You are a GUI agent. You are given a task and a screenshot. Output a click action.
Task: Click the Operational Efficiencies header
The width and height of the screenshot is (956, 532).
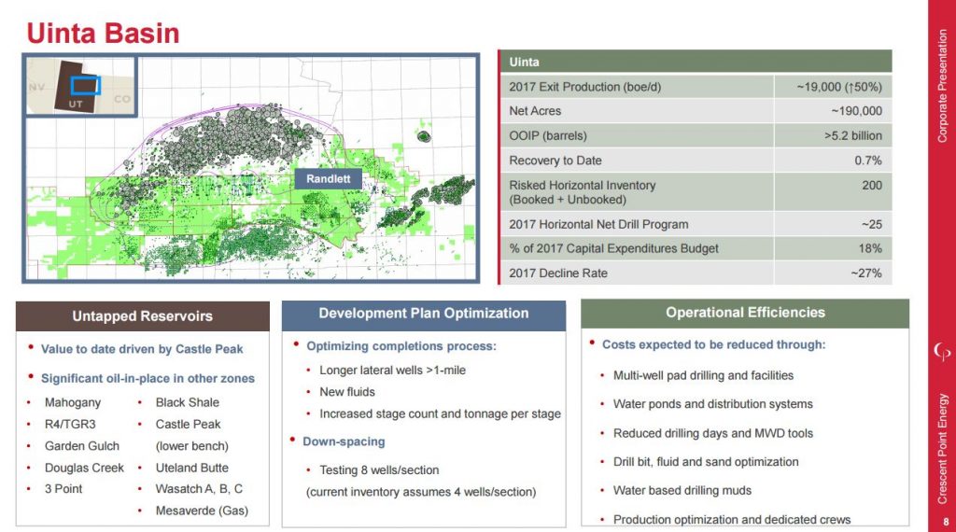[744, 313]
